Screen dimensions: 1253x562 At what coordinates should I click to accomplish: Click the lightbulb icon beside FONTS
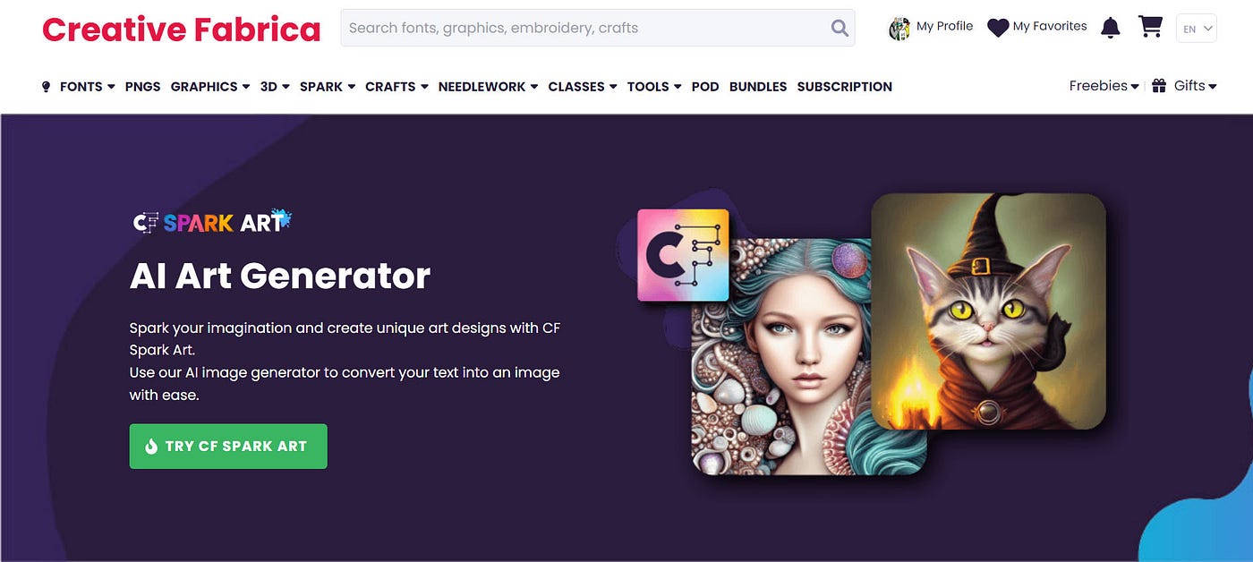pyautogui.click(x=47, y=87)
